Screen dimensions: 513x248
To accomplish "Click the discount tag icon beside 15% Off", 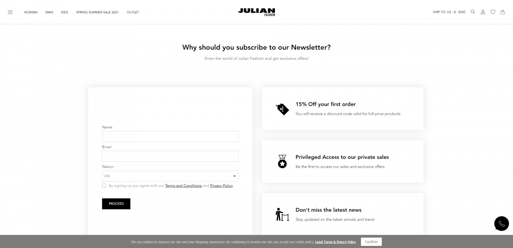I will (x=282, y=109).
